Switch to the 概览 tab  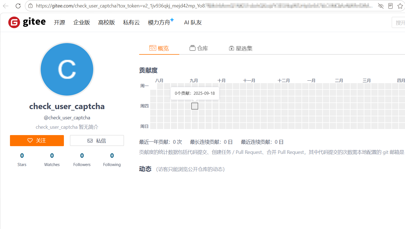pos(159,48)
